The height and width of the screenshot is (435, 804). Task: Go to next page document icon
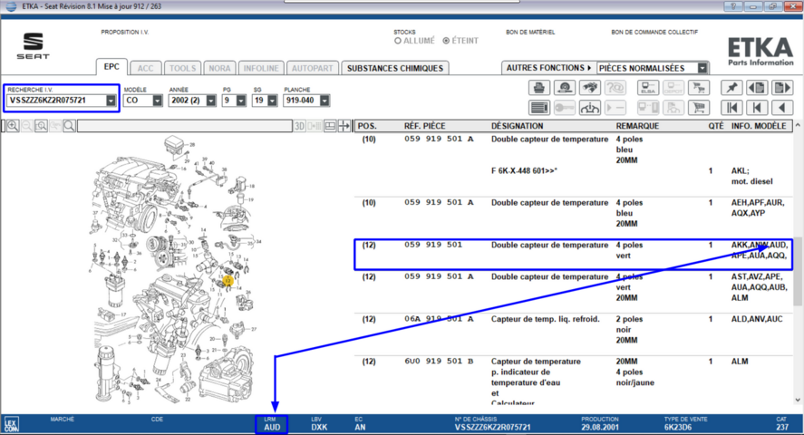point(782,88)
